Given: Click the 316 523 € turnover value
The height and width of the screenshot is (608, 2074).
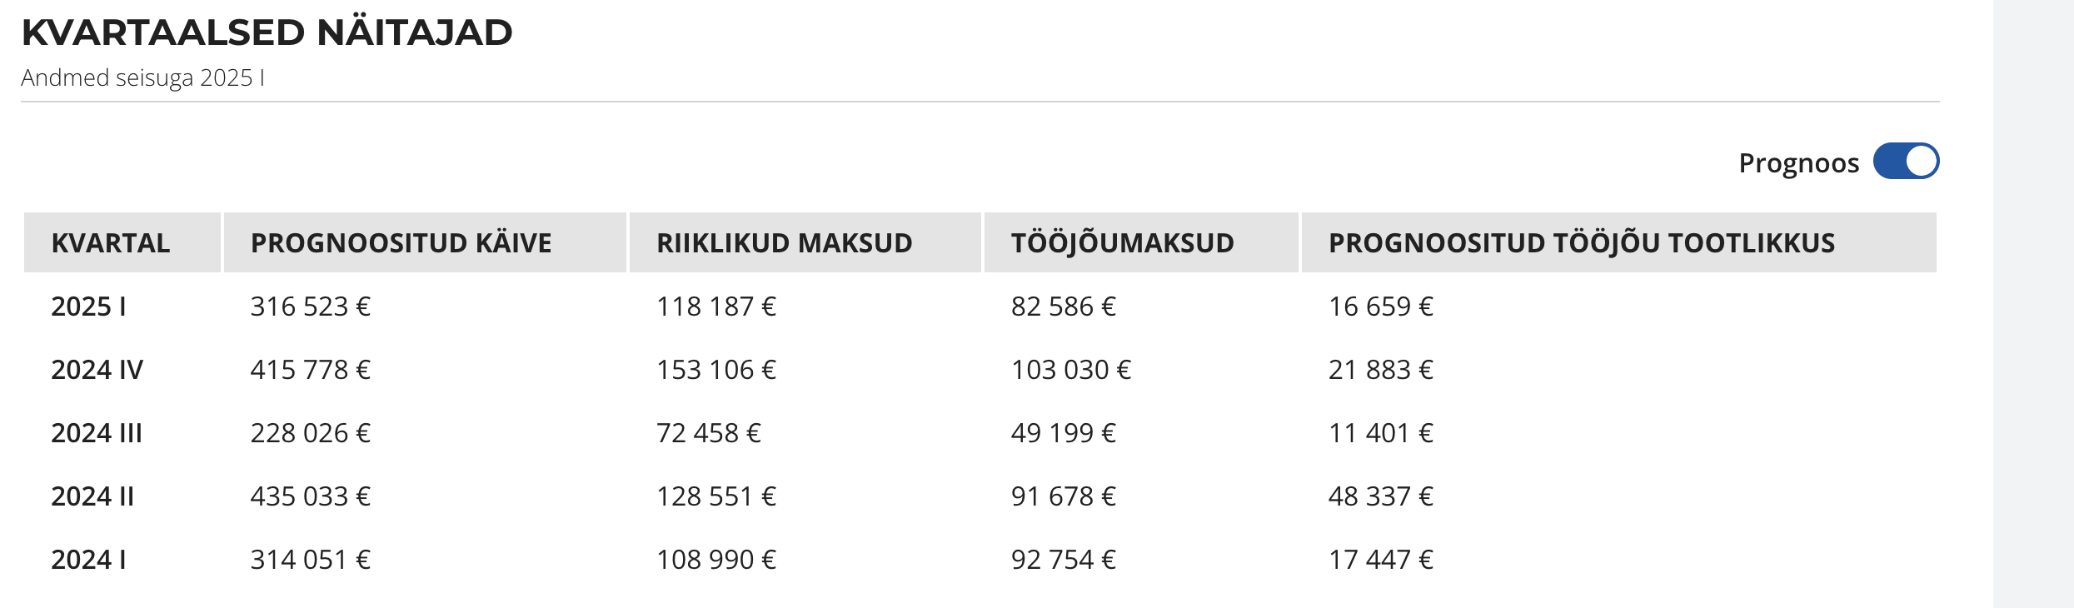Looking at the screenshot, I should 311,306.
